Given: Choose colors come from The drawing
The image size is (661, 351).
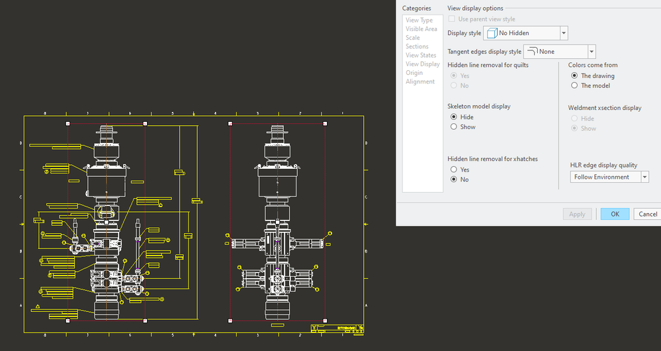Looking at the screenshot, I should click(574, 75).
